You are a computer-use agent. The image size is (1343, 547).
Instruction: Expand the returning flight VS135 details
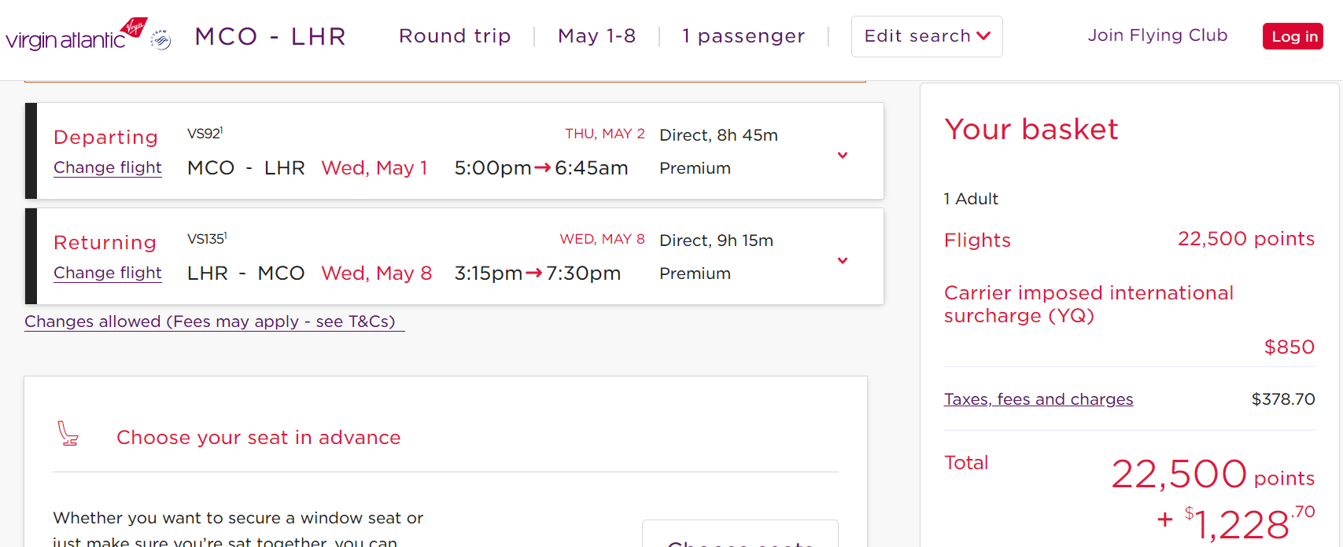(843, 260)
